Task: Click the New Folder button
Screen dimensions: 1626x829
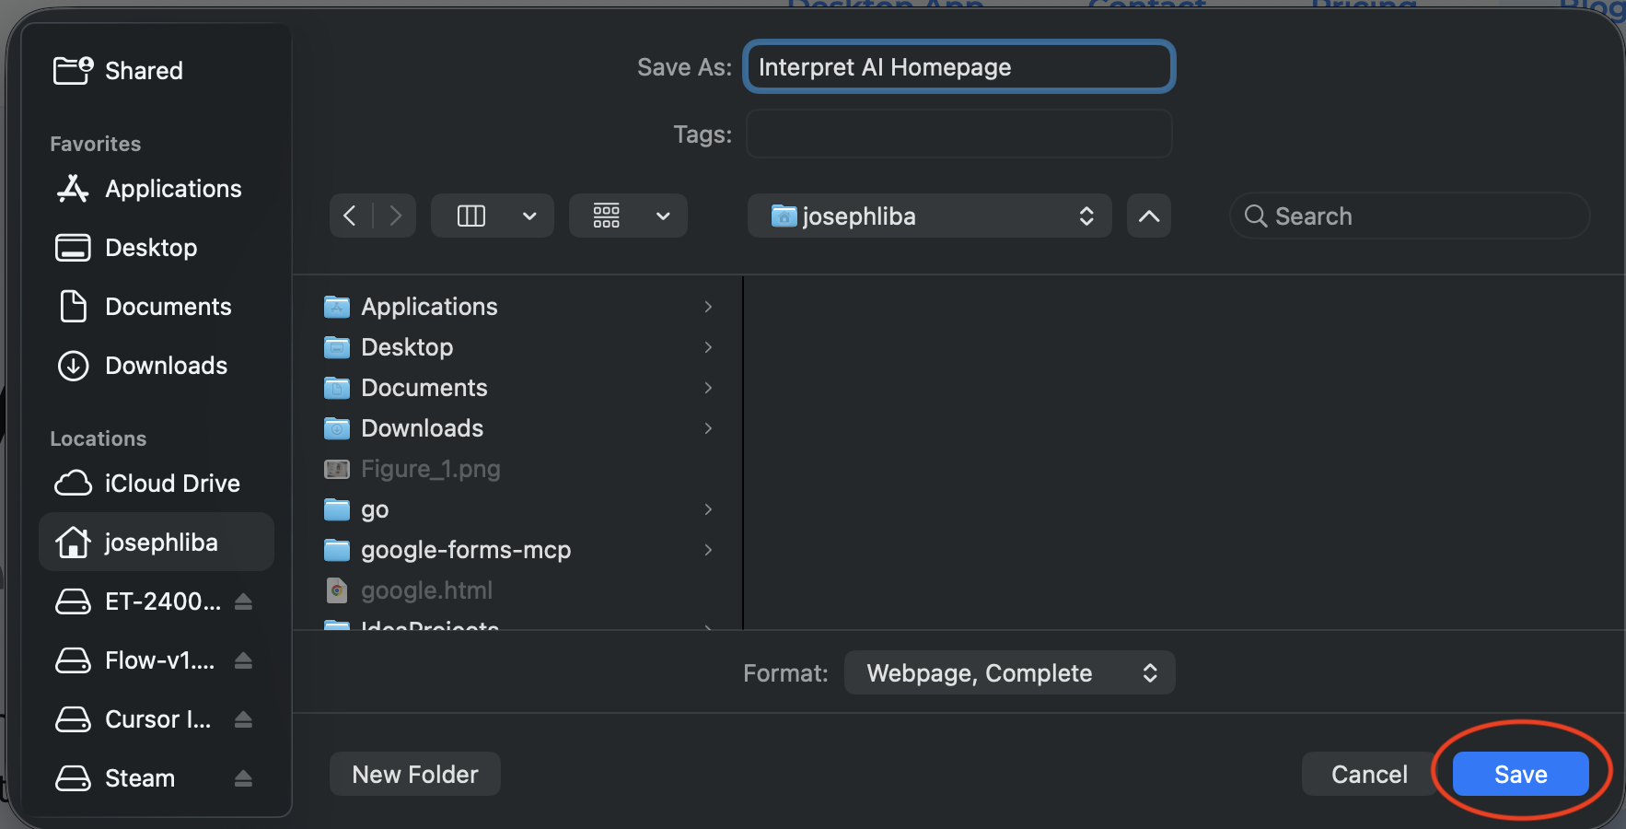Action: tap(415, 774)
